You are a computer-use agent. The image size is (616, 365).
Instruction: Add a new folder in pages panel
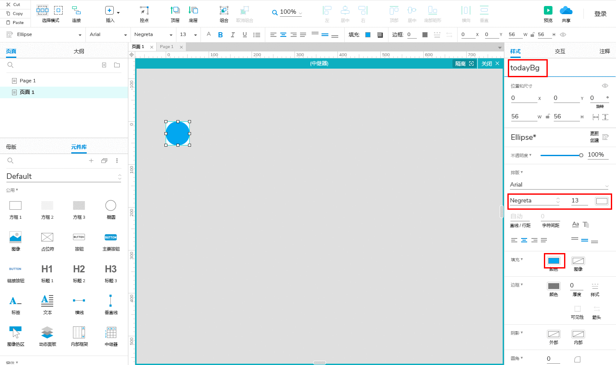point(117,65)
